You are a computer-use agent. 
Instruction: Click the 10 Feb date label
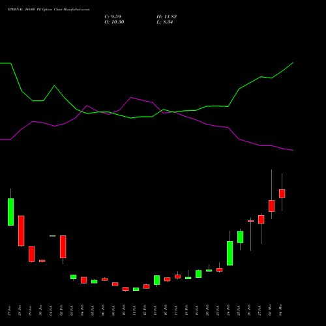pyautogui.click(x=125, y=310)
